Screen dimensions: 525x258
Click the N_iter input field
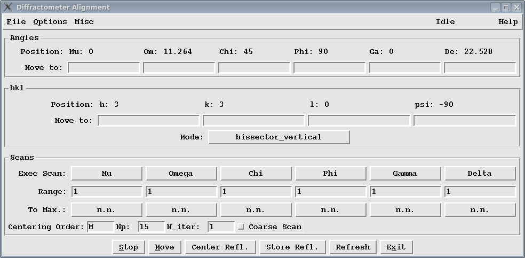[x=221, y=227]
